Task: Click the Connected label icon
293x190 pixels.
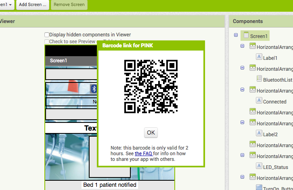Action: coord(259,101)
